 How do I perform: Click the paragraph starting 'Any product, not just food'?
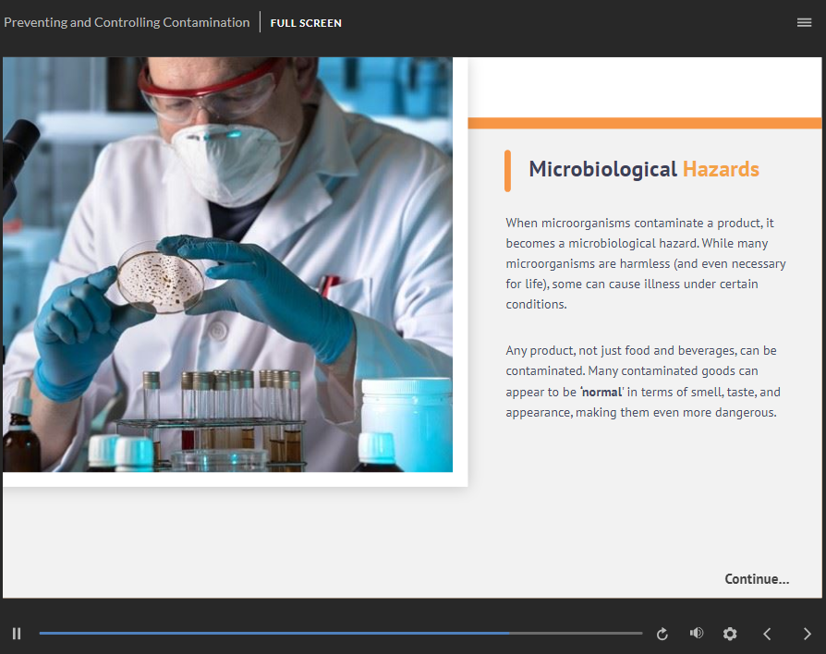643,381
